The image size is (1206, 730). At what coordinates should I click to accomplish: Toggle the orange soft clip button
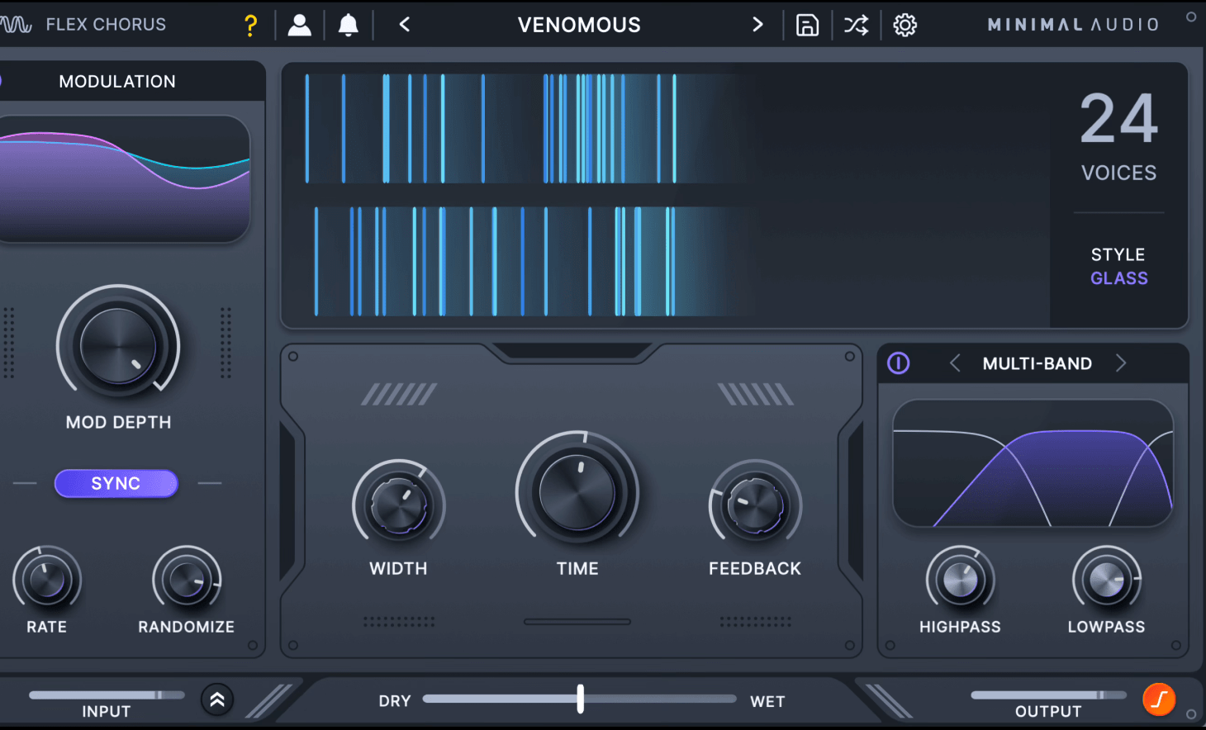(x=1159, y=699)
